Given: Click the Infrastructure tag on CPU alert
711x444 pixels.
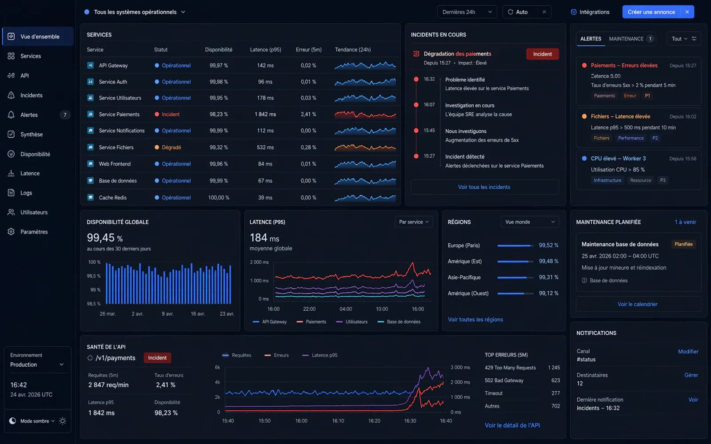Looking at the screenshot, I should point(607,180).
